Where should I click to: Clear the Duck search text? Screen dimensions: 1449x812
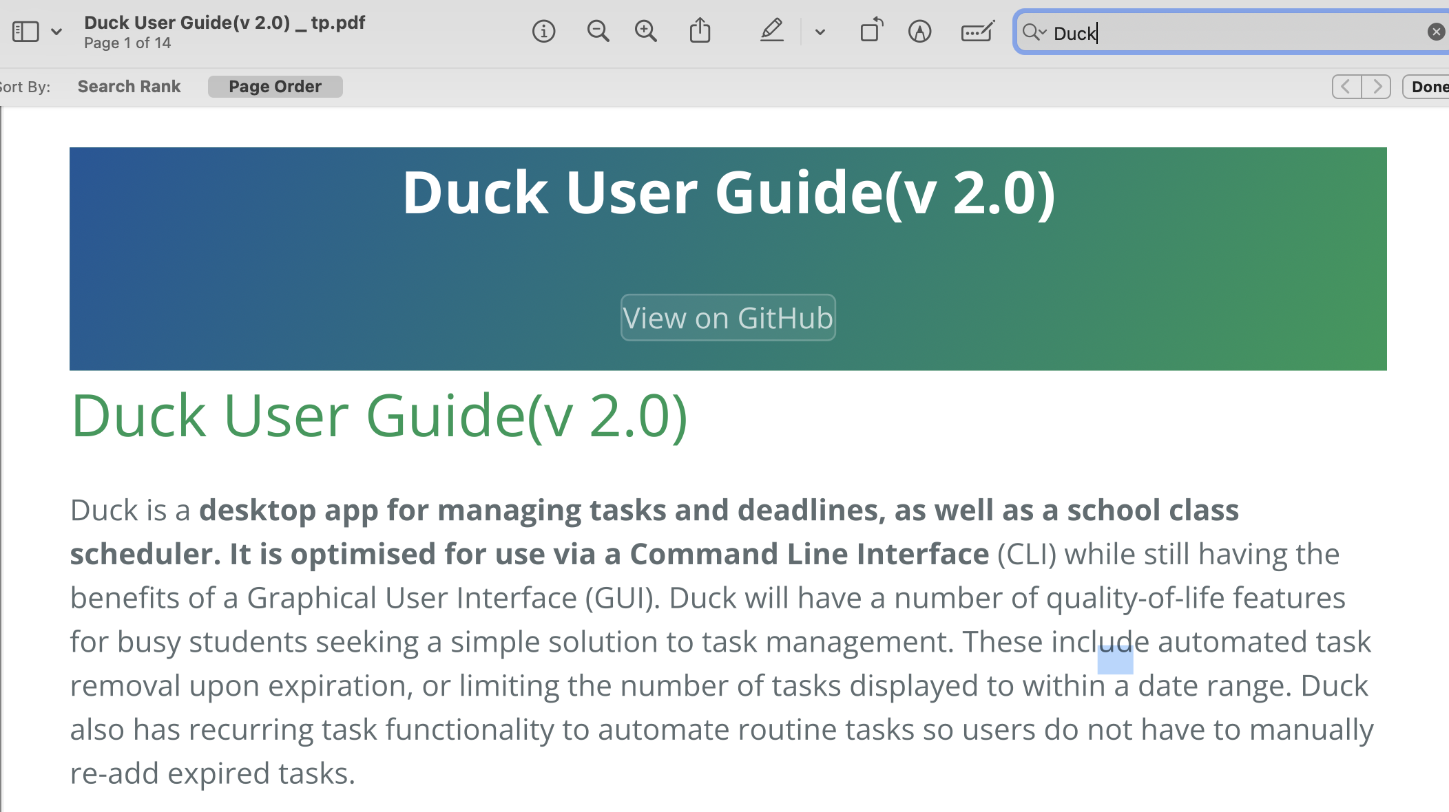[1436, 32]
